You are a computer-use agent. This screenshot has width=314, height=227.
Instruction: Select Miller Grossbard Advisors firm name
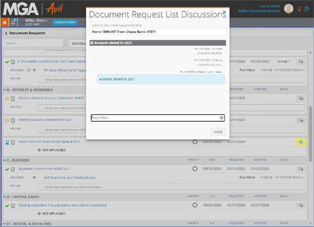[259, 11]
